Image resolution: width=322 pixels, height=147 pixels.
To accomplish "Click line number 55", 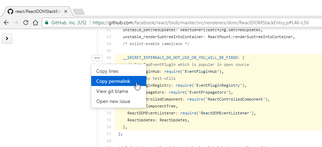I will coord(109,120).
